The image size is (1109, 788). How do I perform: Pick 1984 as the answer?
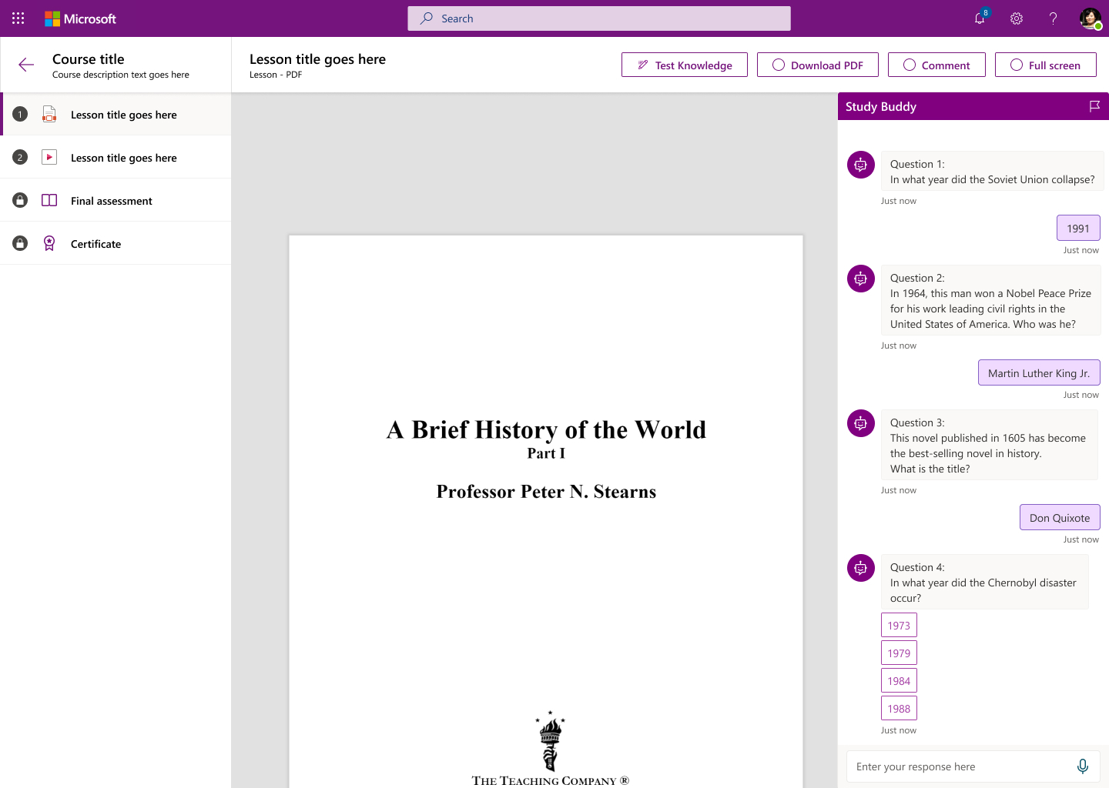click(899, 681)
